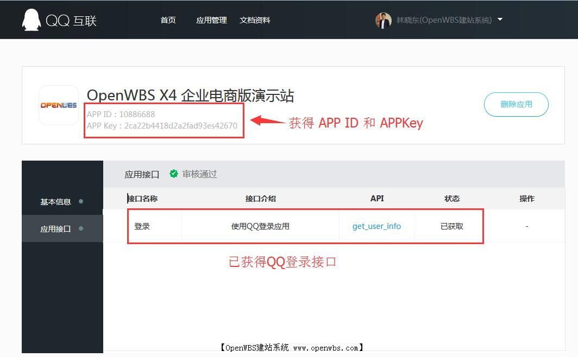Image resolution: width=578 pixels, height=357 pixels.
Task: Click the 已获取 status text
Action: tap(451, 226)
